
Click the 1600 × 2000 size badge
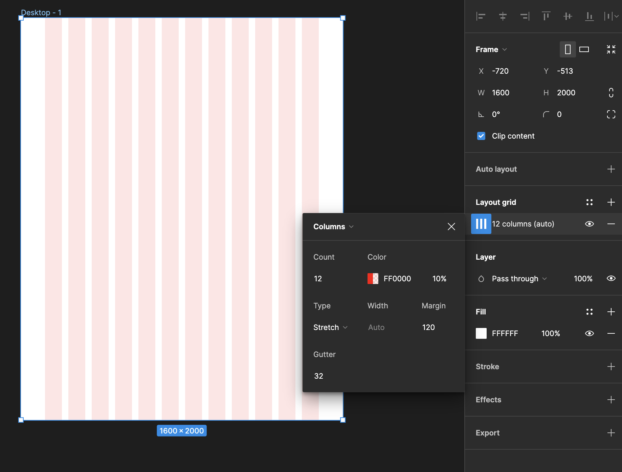click(x=182, y=431)
